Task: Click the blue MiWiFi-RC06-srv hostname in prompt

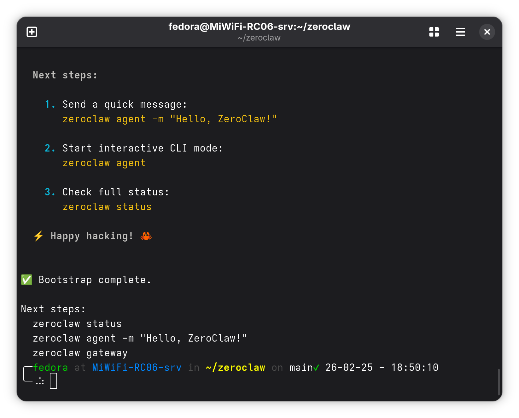Action: (137, 367)
